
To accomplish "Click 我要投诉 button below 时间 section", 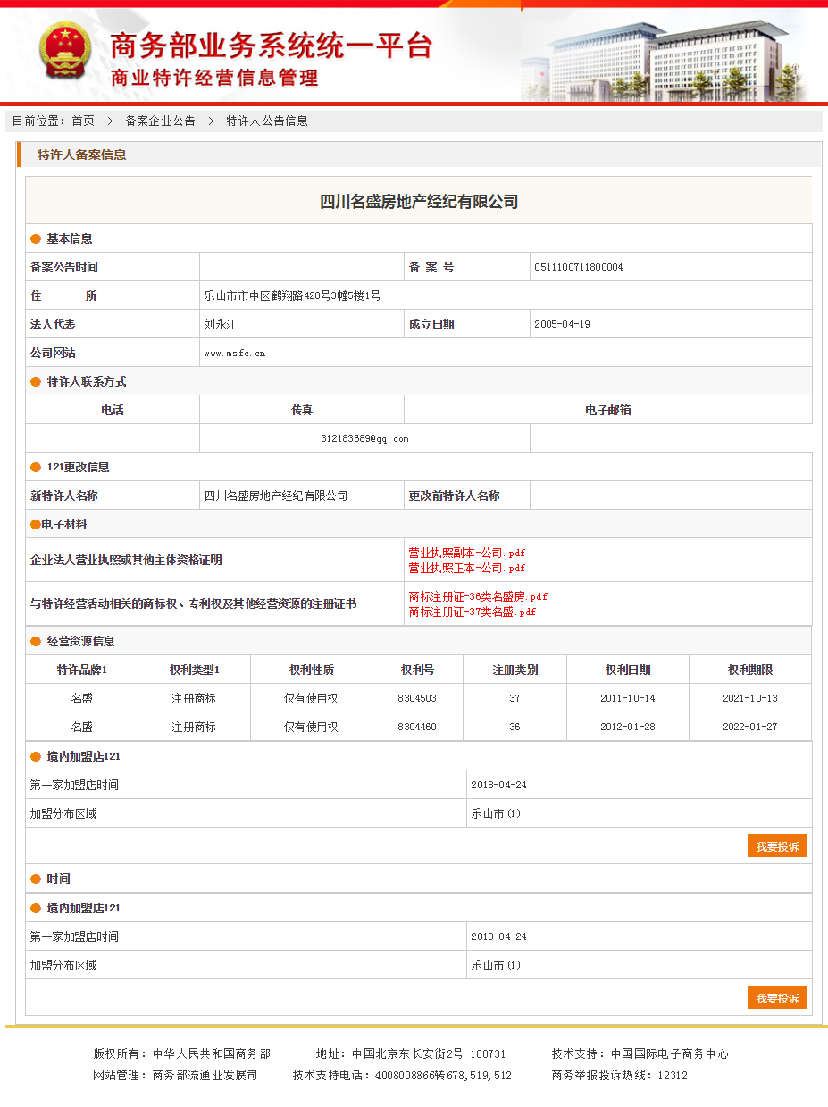I will tap(777, 997).
